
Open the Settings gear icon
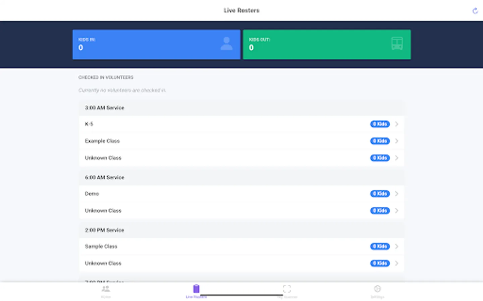coord(377,289)
